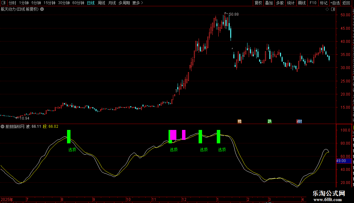The height and width of the screenshot is (203, 354).
Task: Switch to the 分时 intraday view
Action: click(13, 3)
